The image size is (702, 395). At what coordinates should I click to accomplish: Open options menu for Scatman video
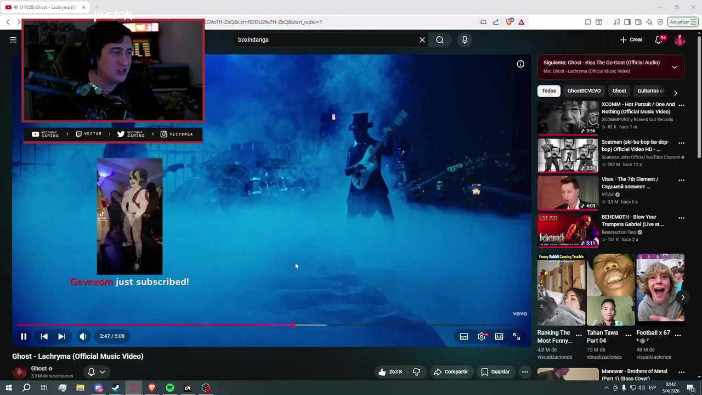[681, 143]
